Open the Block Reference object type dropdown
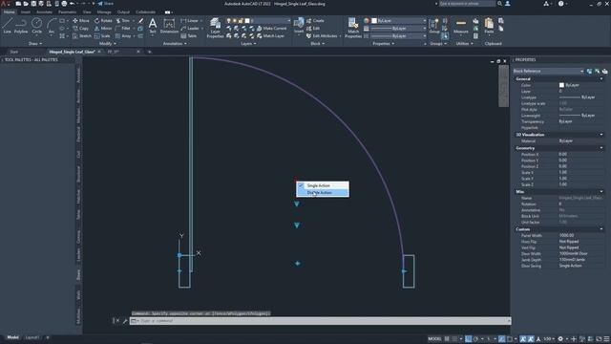This screenshot has width=611, height=344. point(548,71)
